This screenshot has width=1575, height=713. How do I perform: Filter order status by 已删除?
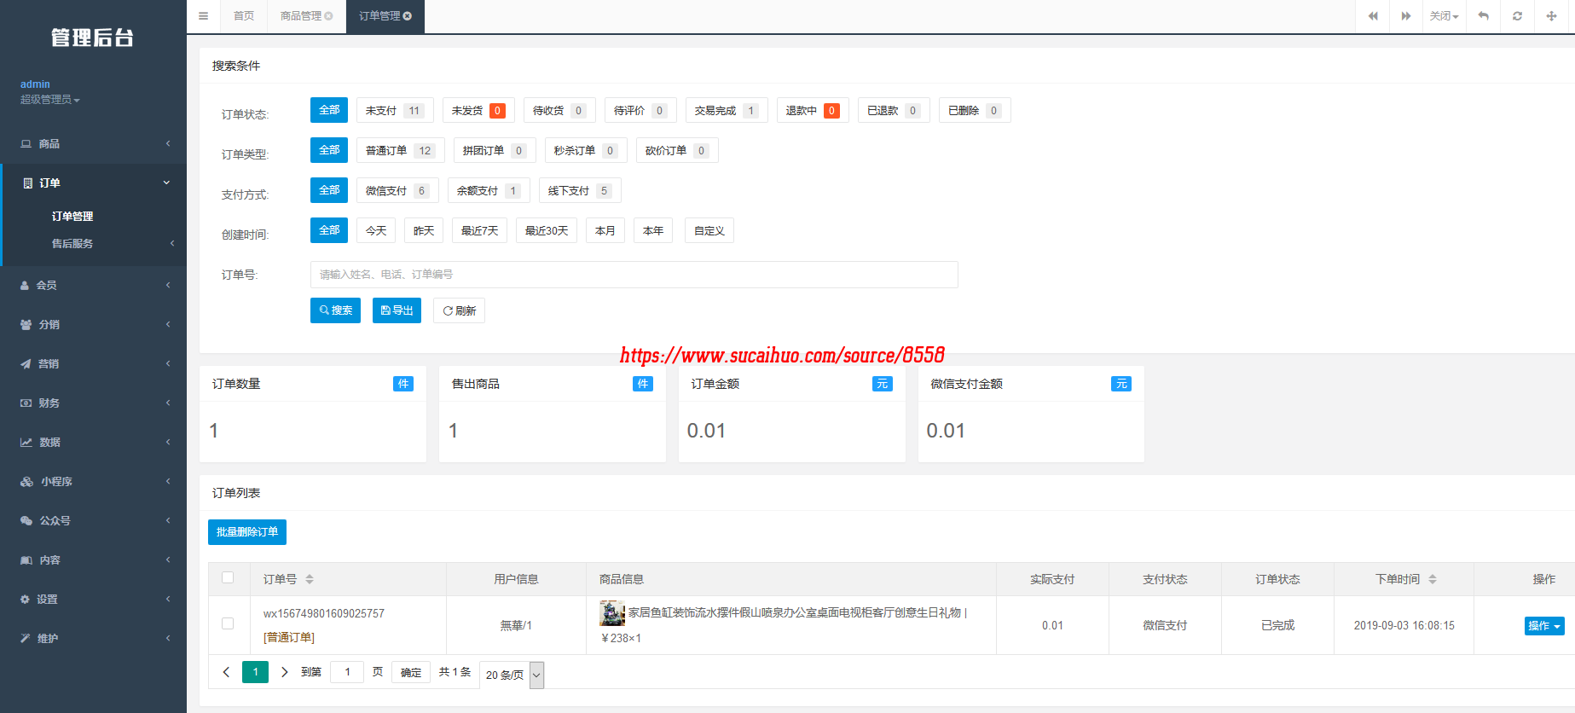pyautogui.click(x=975, y=110)
